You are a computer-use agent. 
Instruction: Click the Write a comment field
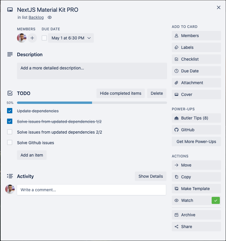pyautogui.click(x=91, y=190)
